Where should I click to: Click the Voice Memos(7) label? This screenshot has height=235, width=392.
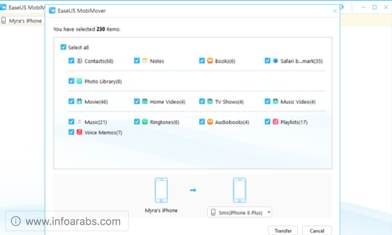coord(103,132)
